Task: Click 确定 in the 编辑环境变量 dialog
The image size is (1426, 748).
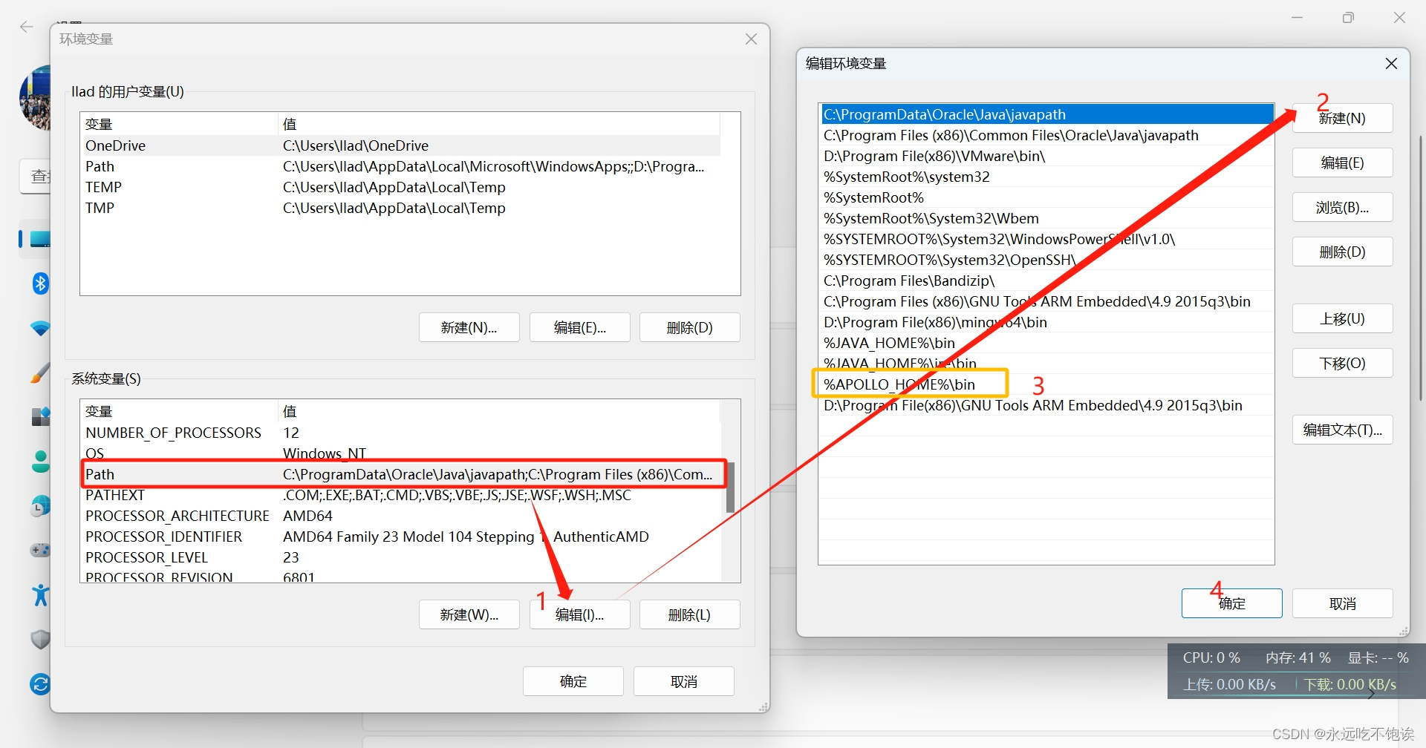Action: click(x=1231, y=603)
